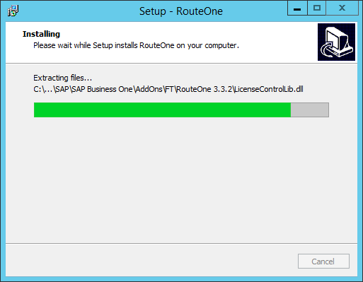Click 'RouteOne 3.3.2' folder name in path

204,89
